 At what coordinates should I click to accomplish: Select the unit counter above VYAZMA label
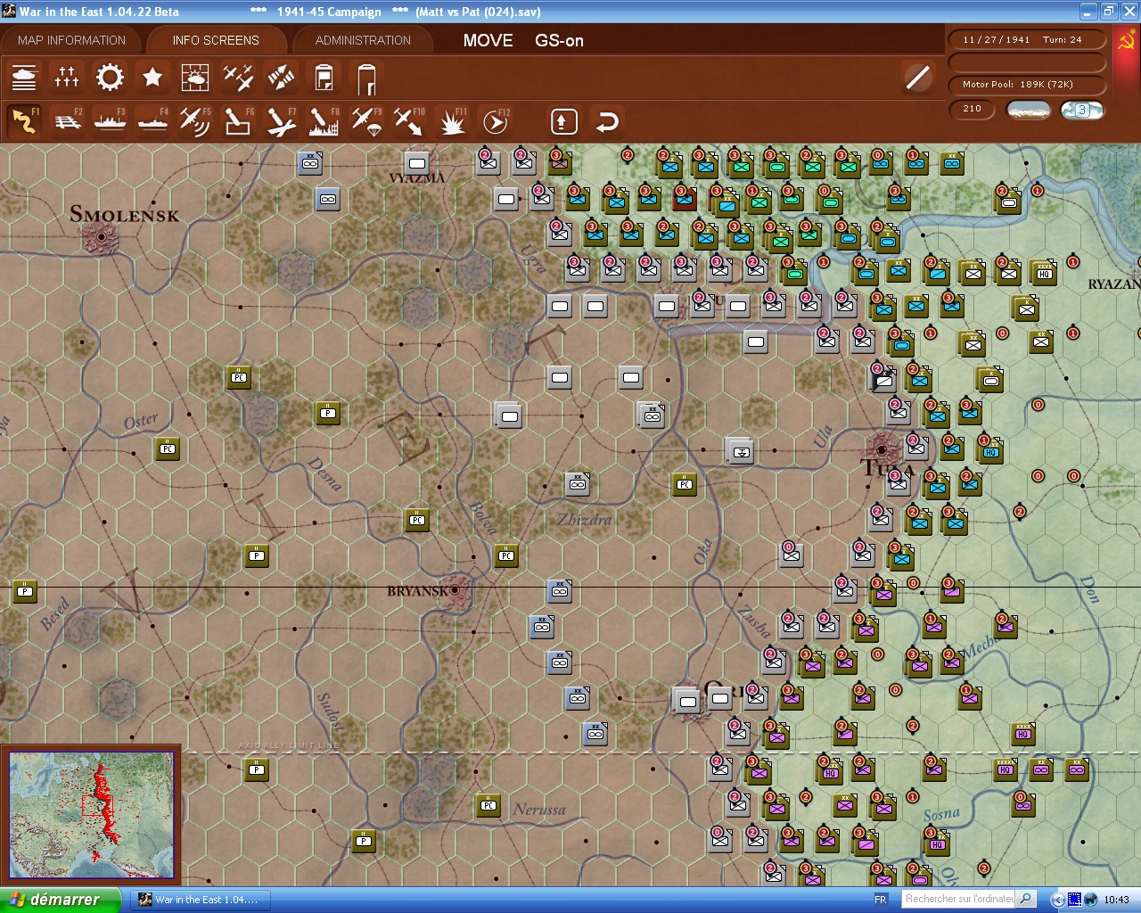coord(416,162)
